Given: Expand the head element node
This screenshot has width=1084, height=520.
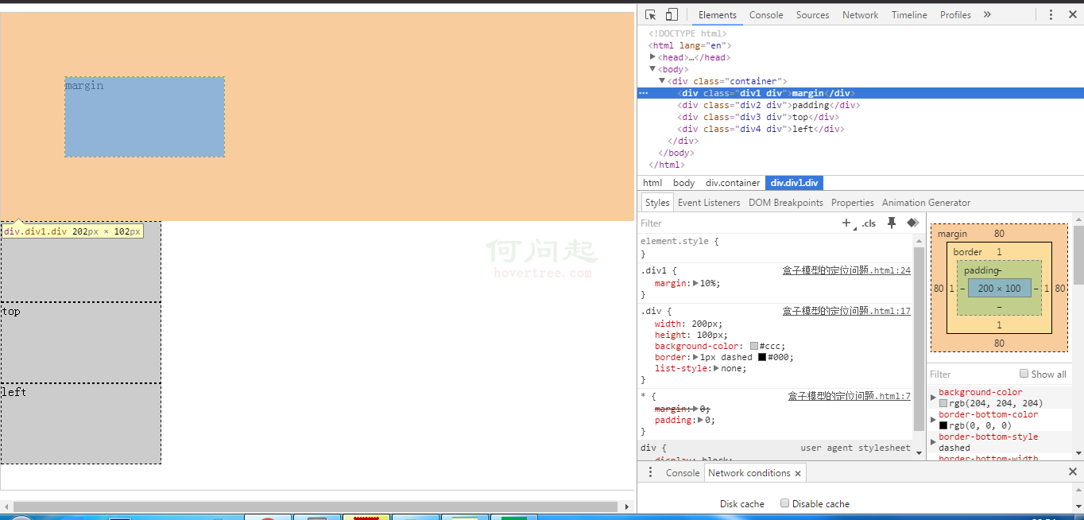Looking at the screenshot, I should (x=653, y=57).
